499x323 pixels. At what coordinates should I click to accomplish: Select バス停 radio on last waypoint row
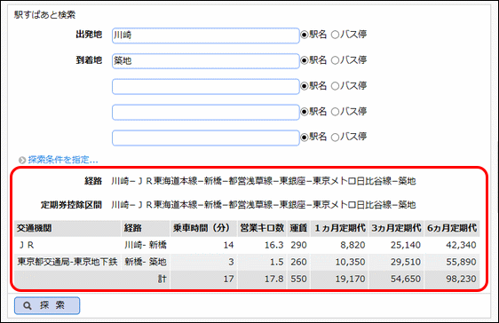click(x=335, y=137)
